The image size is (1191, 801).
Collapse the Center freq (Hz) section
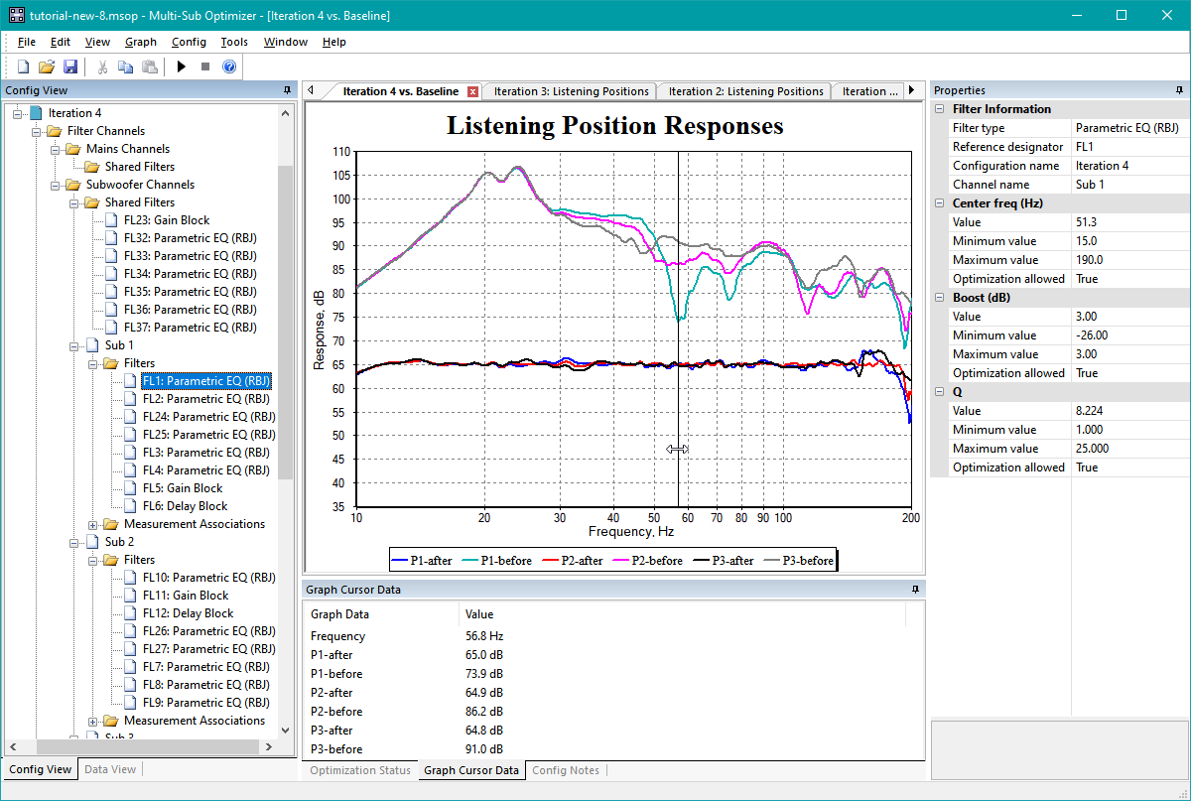coord(939,203)
